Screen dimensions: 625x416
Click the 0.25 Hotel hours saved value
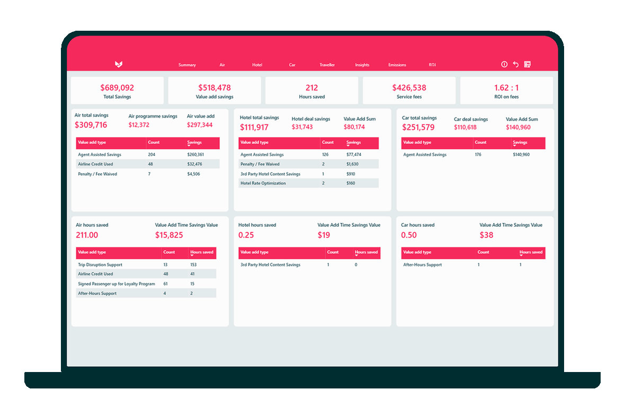coord(246,235)
